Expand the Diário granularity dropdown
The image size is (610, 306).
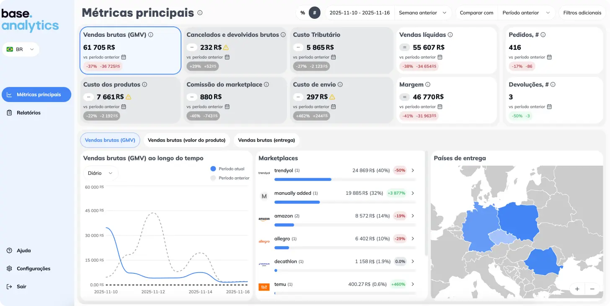(x=101, y=173)
